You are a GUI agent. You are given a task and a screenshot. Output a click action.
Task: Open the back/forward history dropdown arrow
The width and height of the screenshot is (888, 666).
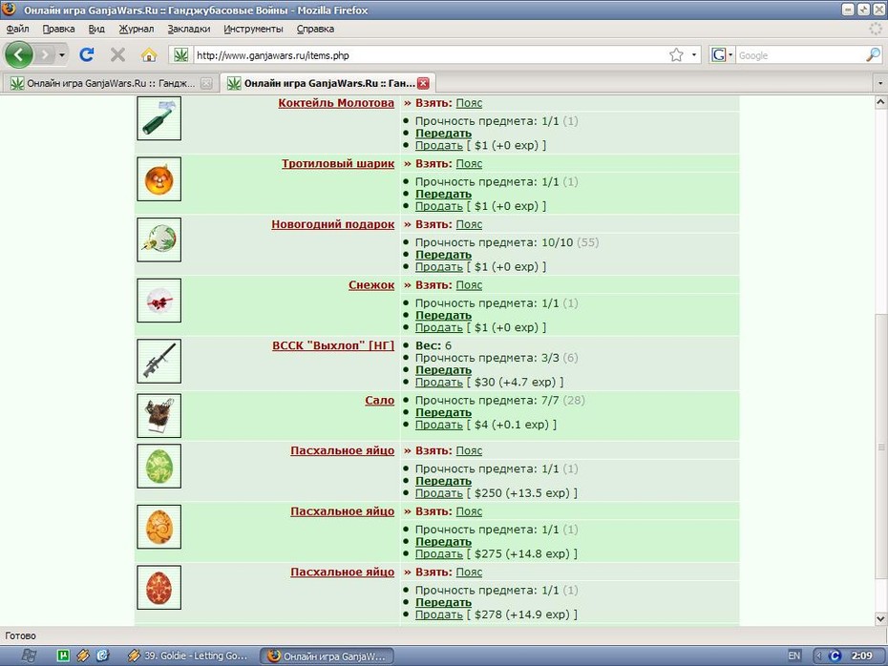[x=62, y=55]
